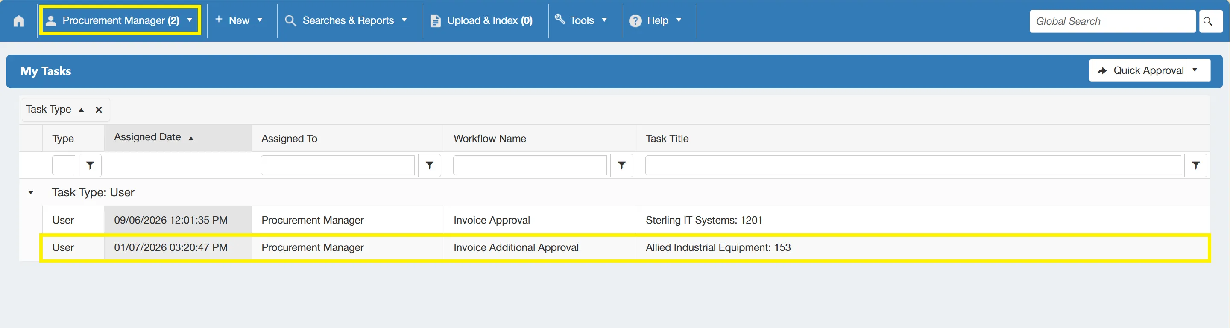Click the Invoice Additional Approval workflow cell

[x=539, y=247]
